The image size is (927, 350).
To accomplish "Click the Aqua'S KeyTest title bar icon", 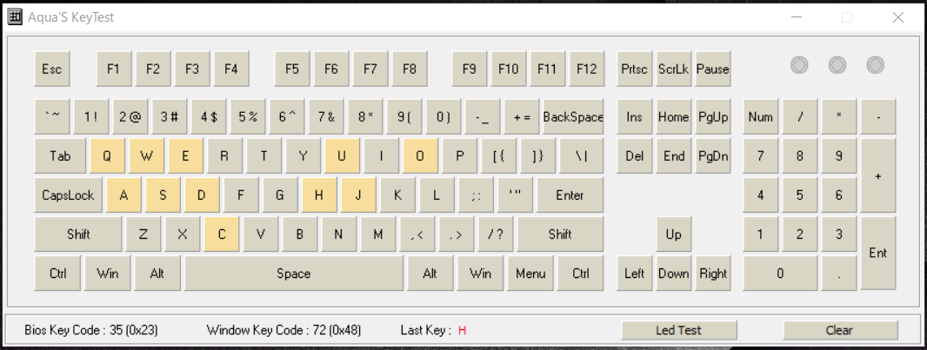I will 15,17.
